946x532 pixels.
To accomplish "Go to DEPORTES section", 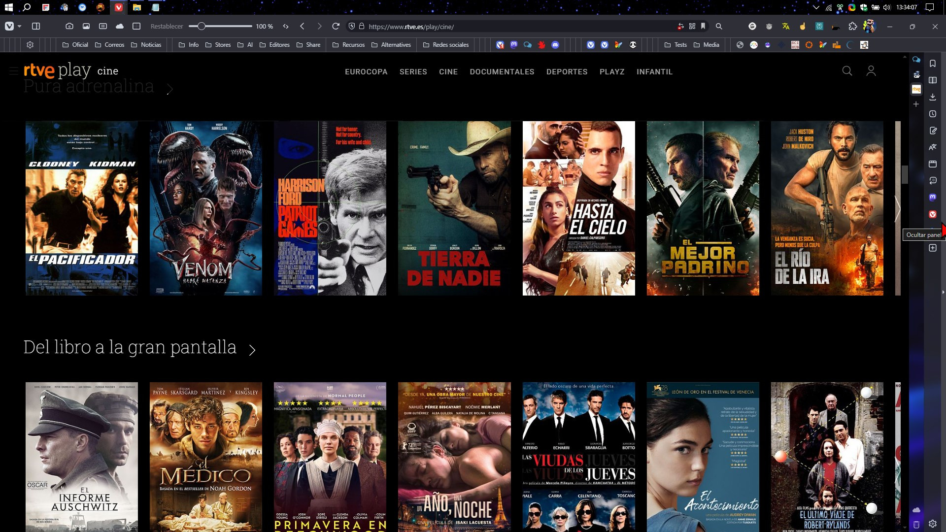I will (x=567, y=72).
